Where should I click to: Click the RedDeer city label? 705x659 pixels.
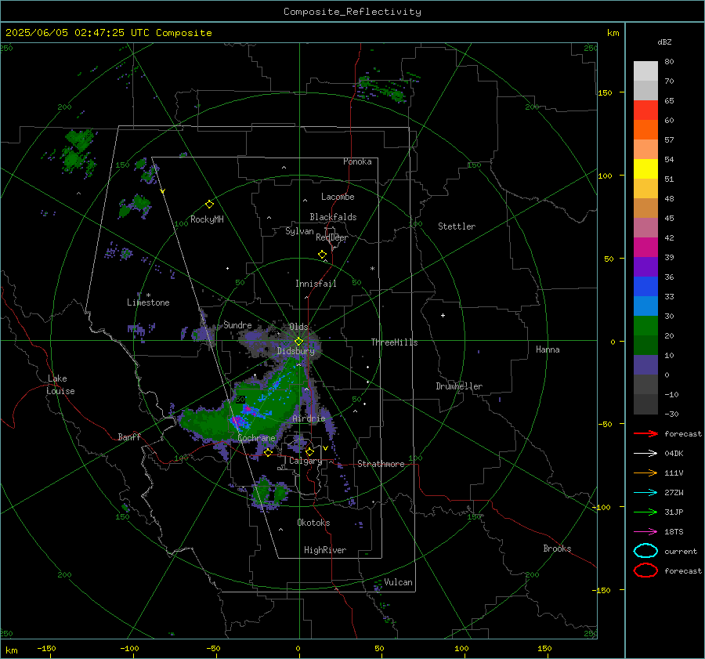pyautogui.click(x=332, y=237)
